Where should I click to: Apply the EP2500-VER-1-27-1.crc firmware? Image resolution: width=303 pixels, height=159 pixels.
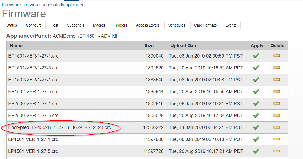pyautogui.click(x=256, y=103)
